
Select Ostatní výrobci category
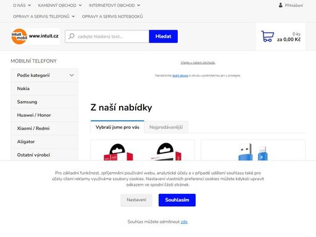point(44,155)
